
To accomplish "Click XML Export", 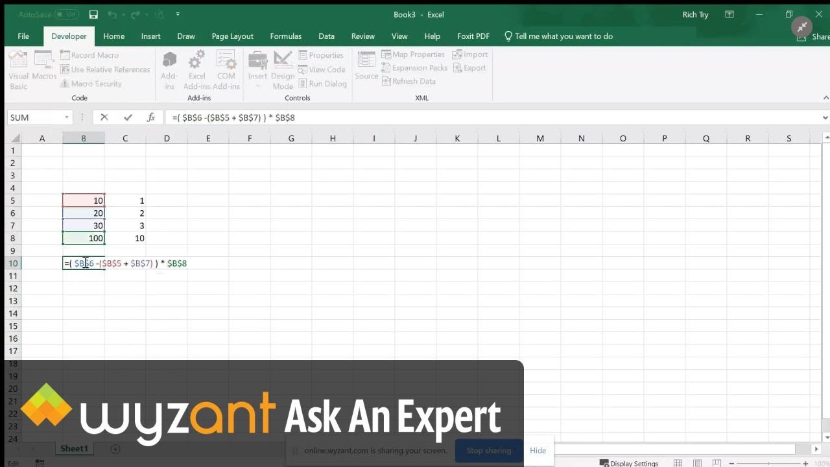I will [x=469, y=67].
